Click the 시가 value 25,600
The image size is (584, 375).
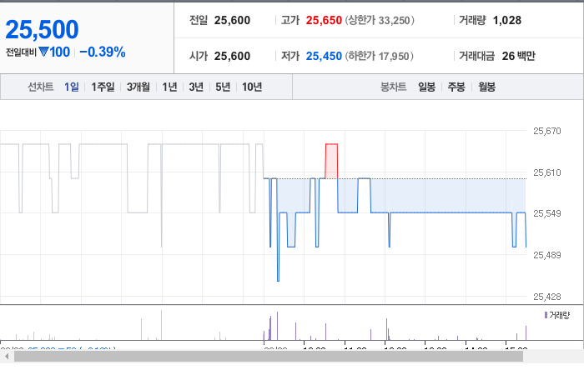(x=232, y=56)
